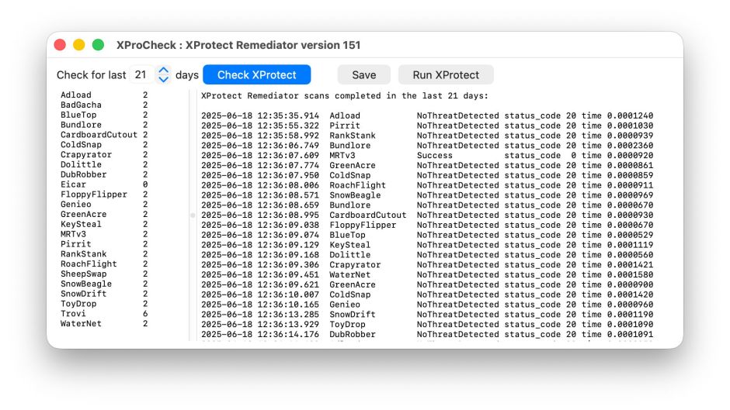Click the scans completed header text line

point(344,96)
